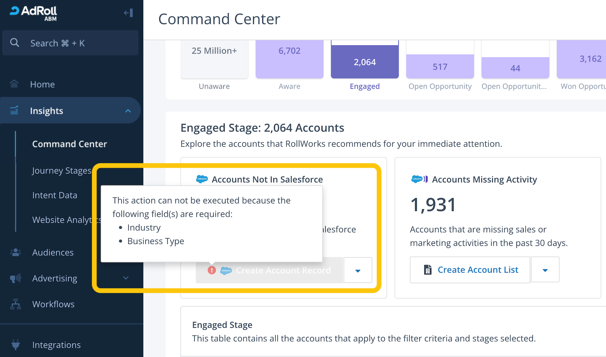
Task: Open Intent Data in sidebar
Action: [55, 195]
